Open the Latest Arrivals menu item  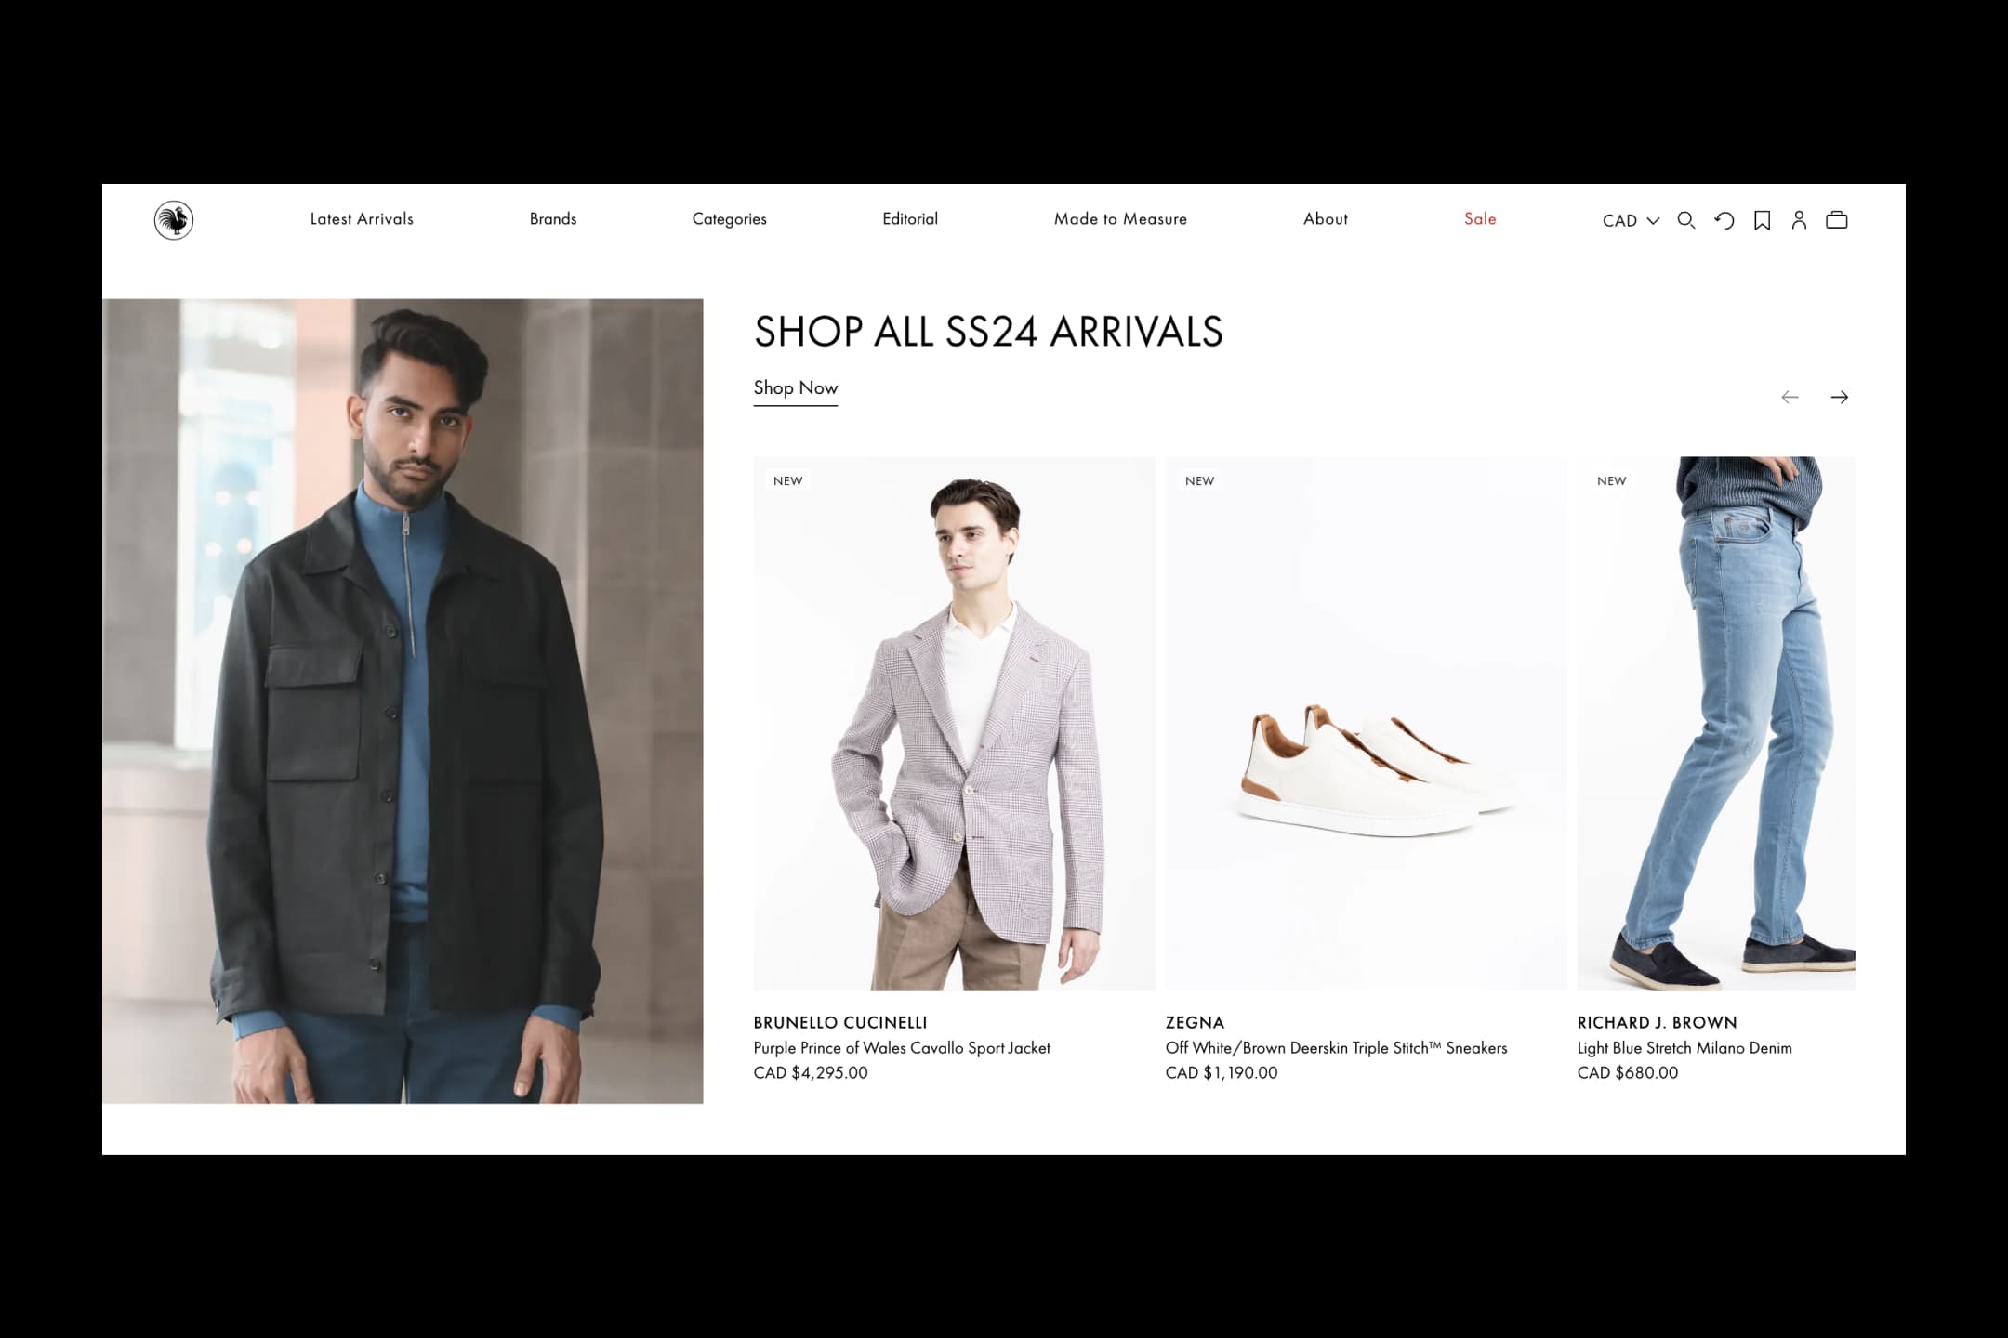coord(362,219)
